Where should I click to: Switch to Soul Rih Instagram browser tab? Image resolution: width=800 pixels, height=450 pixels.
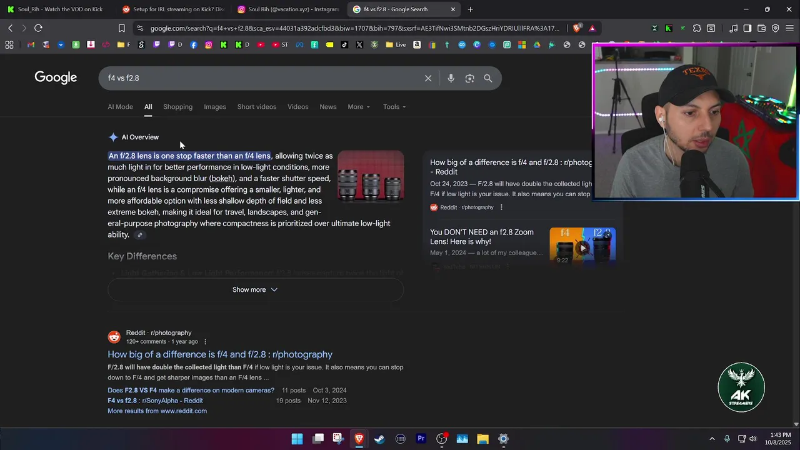click(x=287, y=9)
